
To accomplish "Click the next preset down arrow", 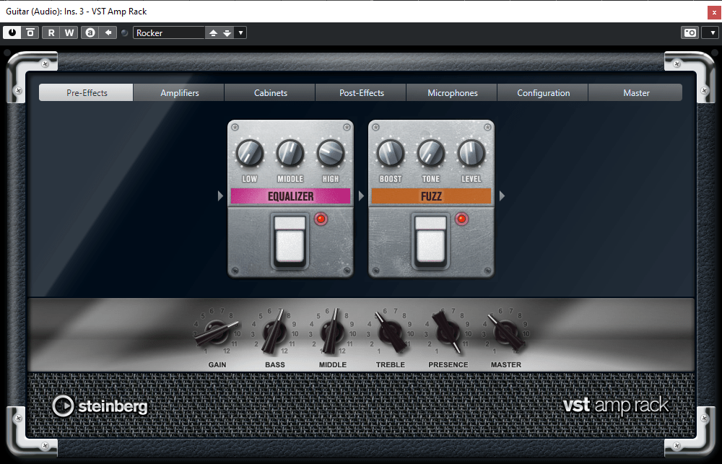I will coord(225,32).
